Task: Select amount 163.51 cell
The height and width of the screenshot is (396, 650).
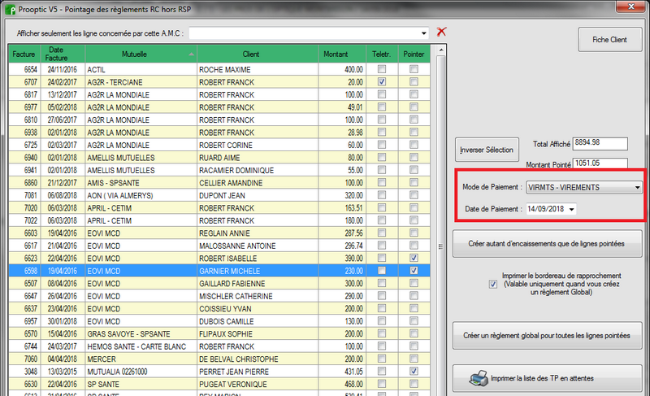Action: tap(342, 207)
